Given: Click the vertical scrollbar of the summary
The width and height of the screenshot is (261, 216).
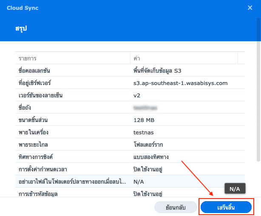Looking at the screenshot, I should pyautogui.click(x=258, y=89).
